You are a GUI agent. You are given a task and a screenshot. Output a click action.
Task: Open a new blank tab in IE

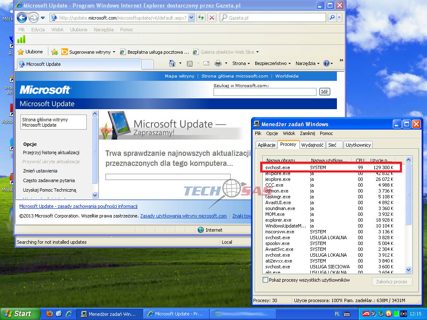(148, 65)
